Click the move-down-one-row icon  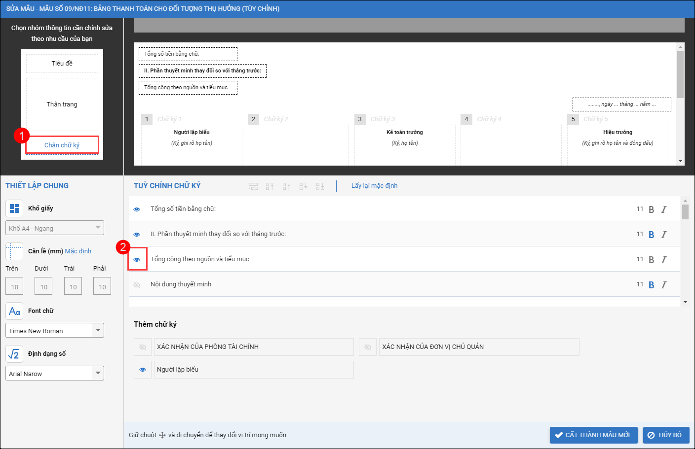[303, 186]
